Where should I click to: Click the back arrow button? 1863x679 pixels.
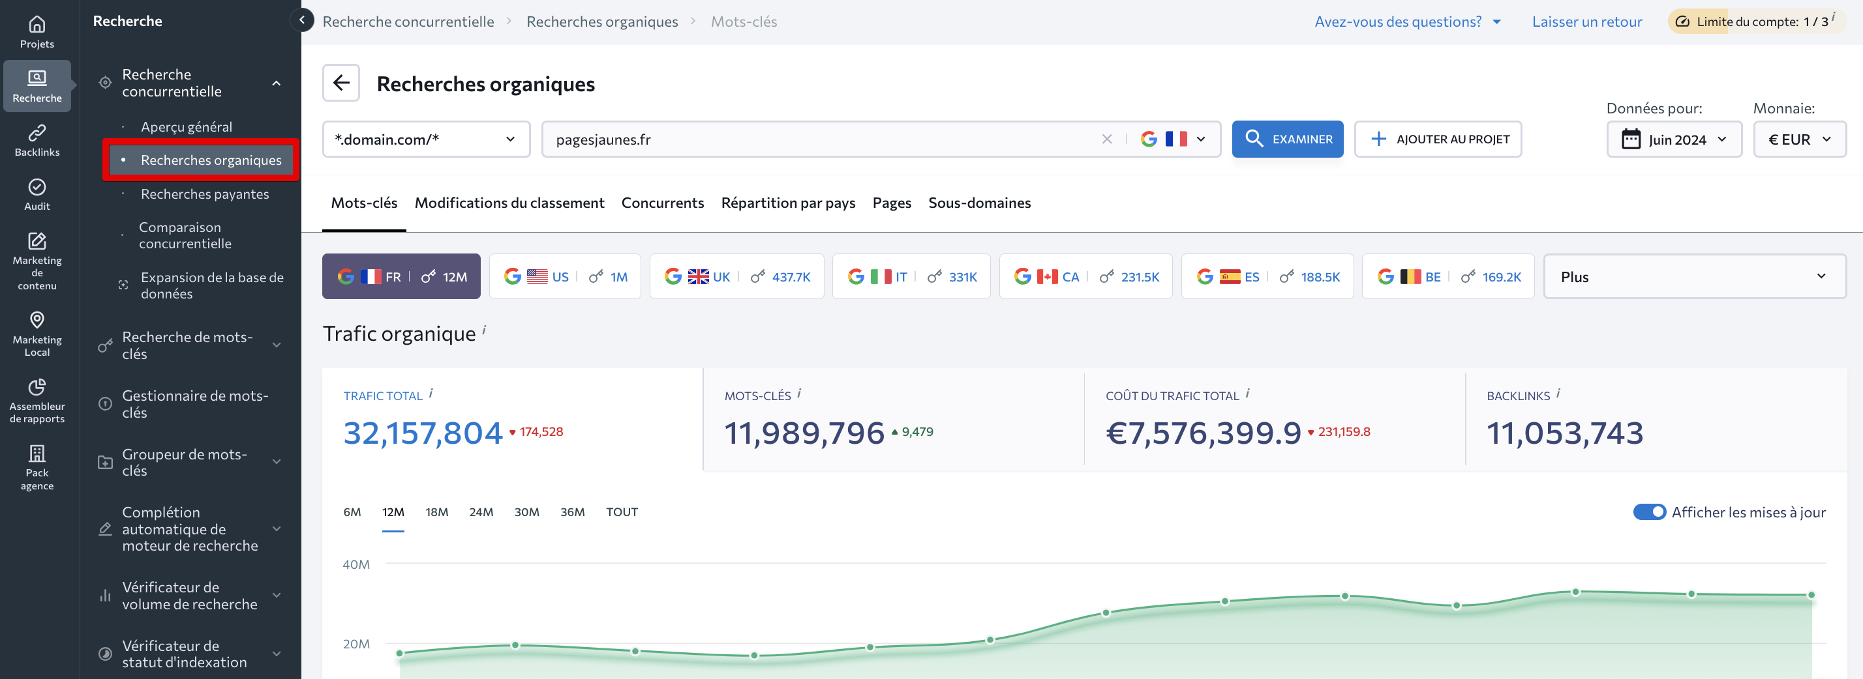click(341, 83)
